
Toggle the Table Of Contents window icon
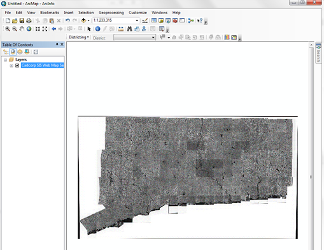(x=154, y=20)
